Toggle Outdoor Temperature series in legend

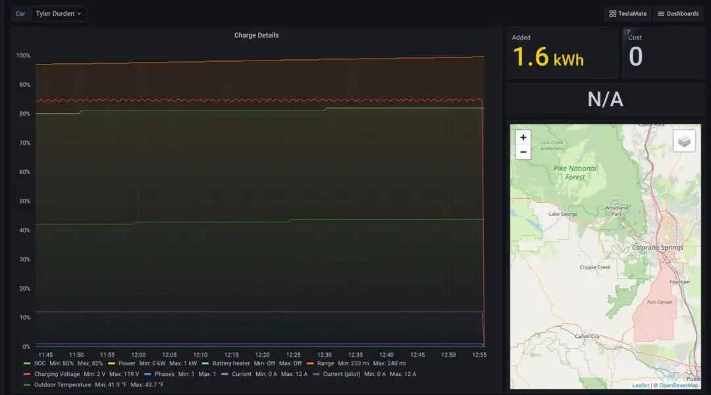(62, 384)
